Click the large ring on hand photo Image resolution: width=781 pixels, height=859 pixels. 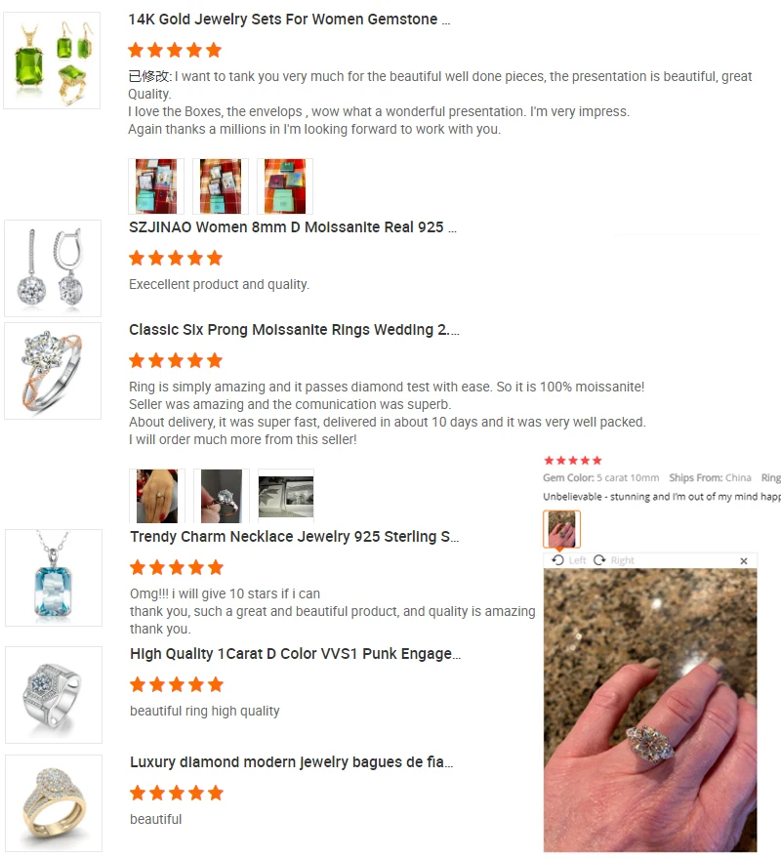point(650,710)
